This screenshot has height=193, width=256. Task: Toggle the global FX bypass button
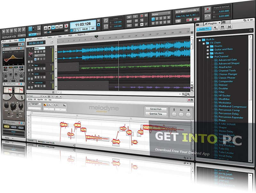(x=129, y=26)
